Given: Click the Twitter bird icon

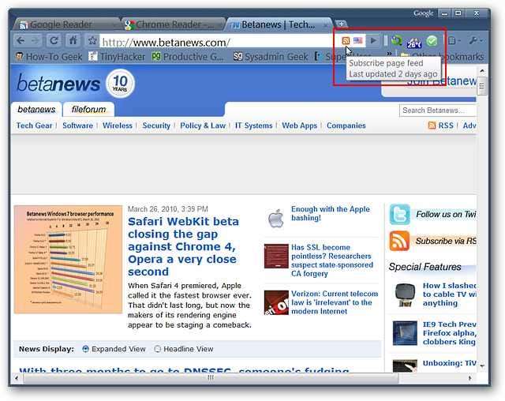Looking at the screenshot, I should [400, 214].
